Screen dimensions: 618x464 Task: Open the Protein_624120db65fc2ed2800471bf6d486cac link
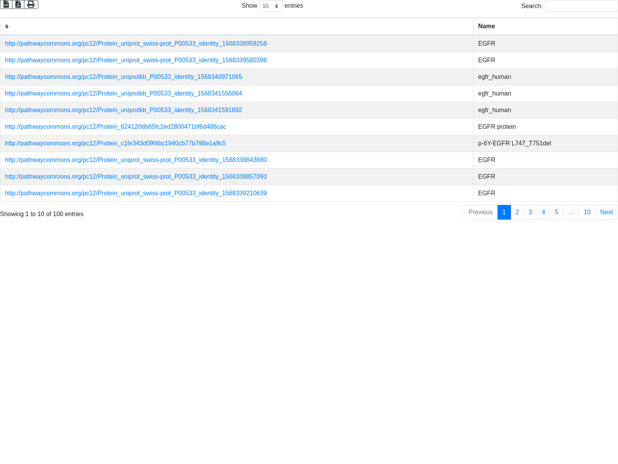pos(115,127)
